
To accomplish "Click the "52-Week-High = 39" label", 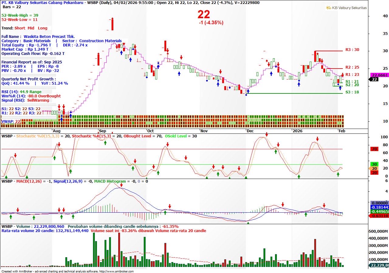I will [20, 15].
